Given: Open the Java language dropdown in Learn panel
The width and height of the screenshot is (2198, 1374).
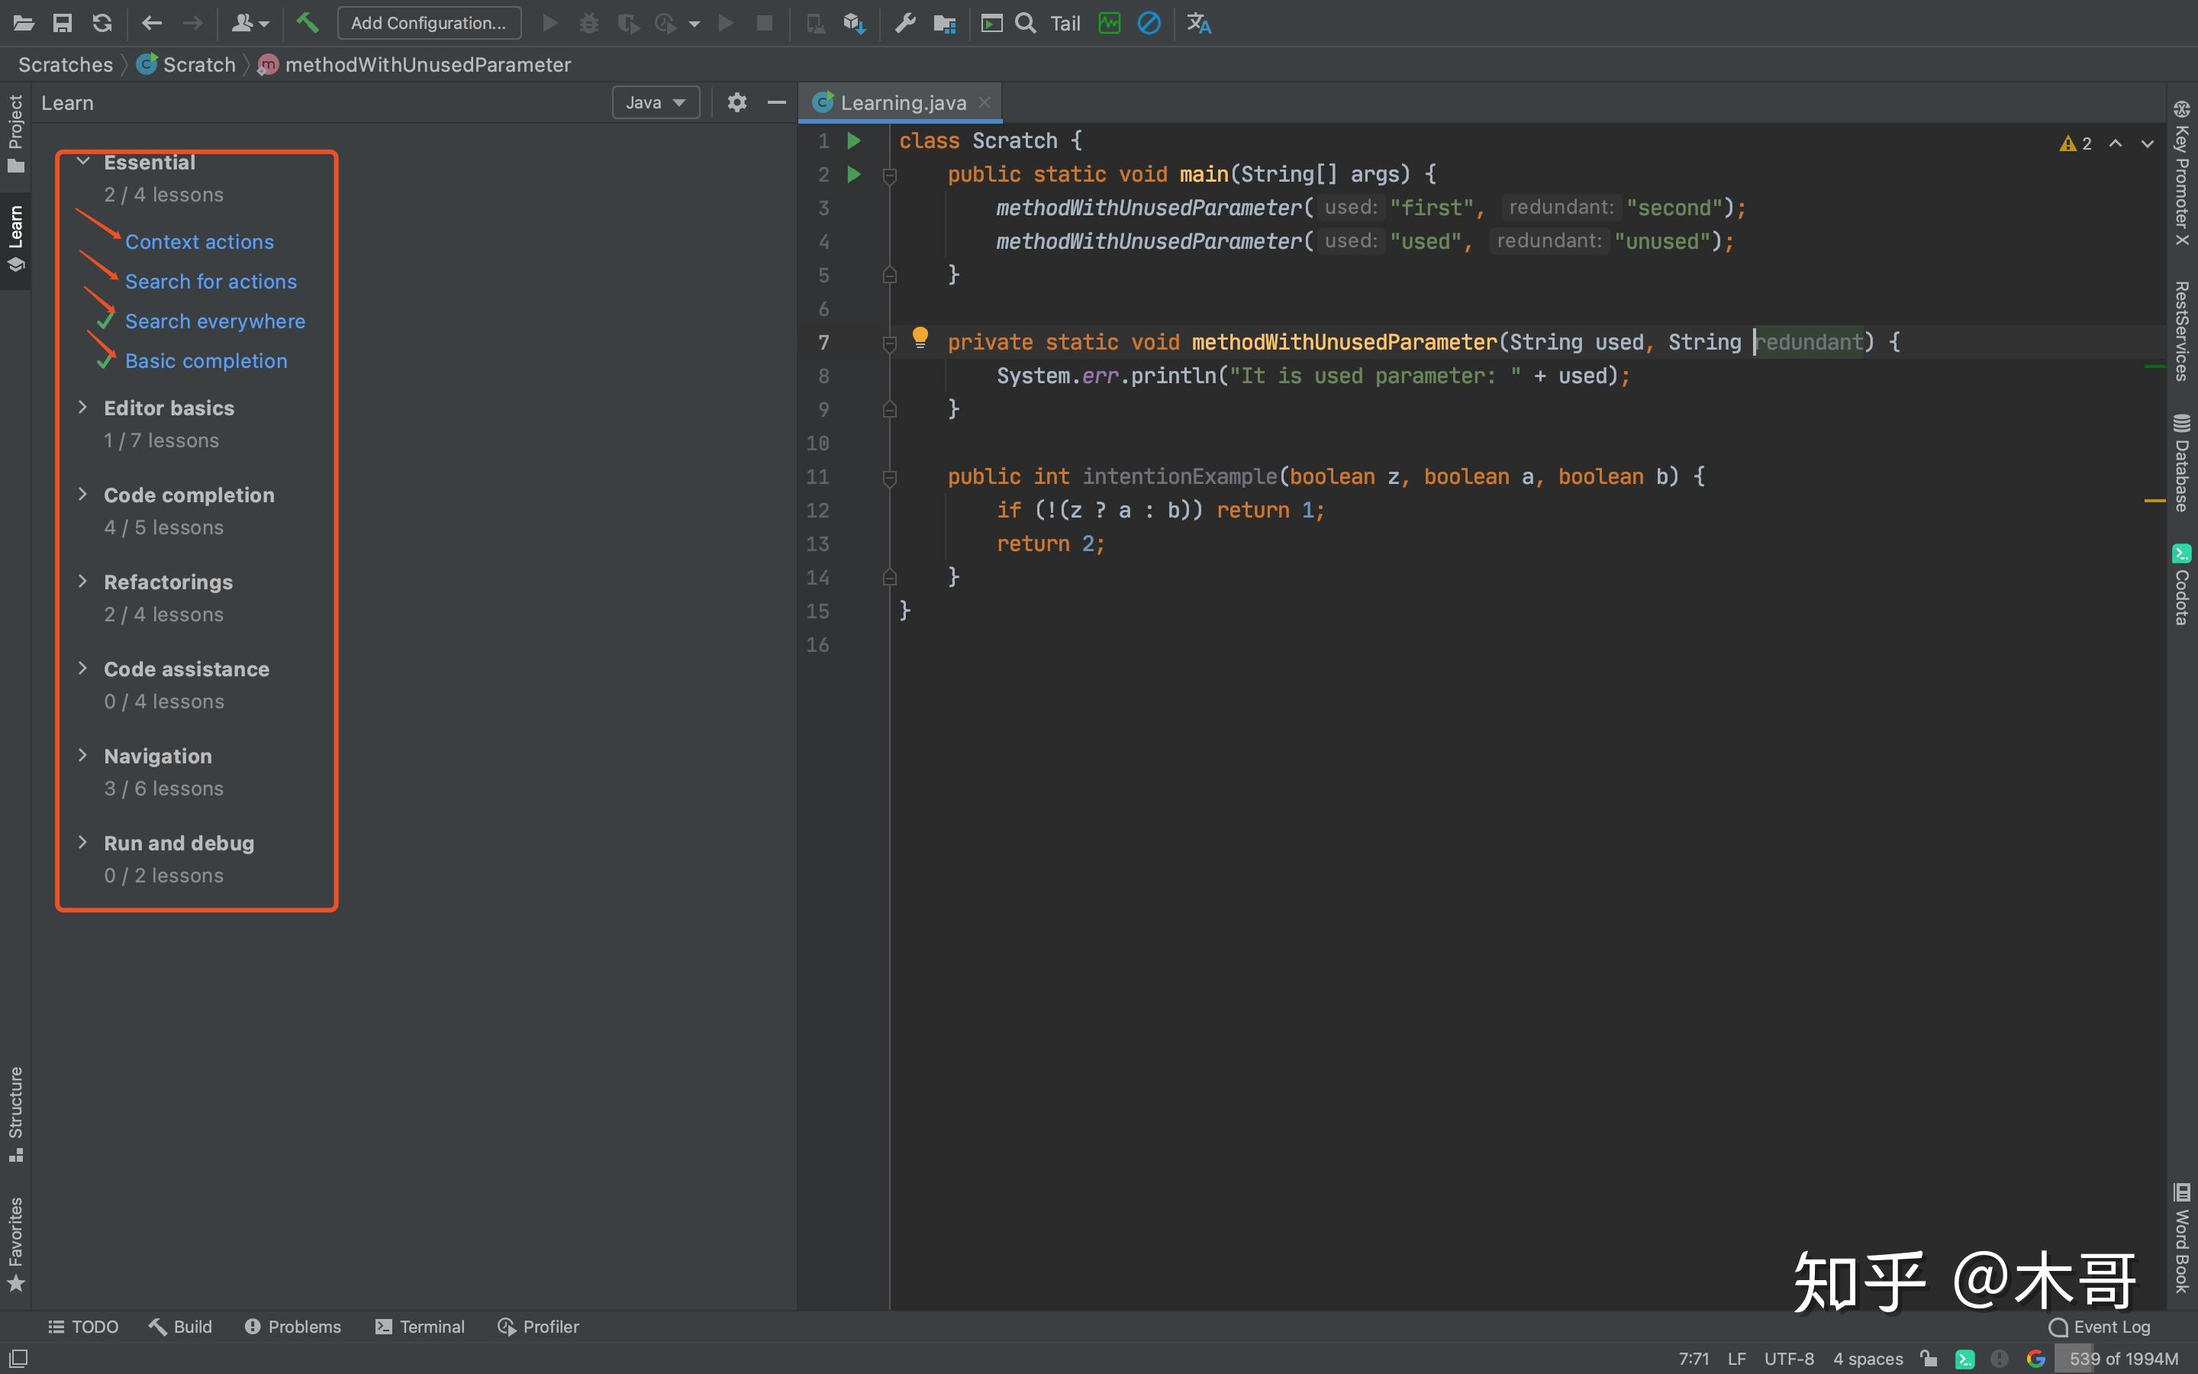Looking at the screenshot, I should click(656, 103).
